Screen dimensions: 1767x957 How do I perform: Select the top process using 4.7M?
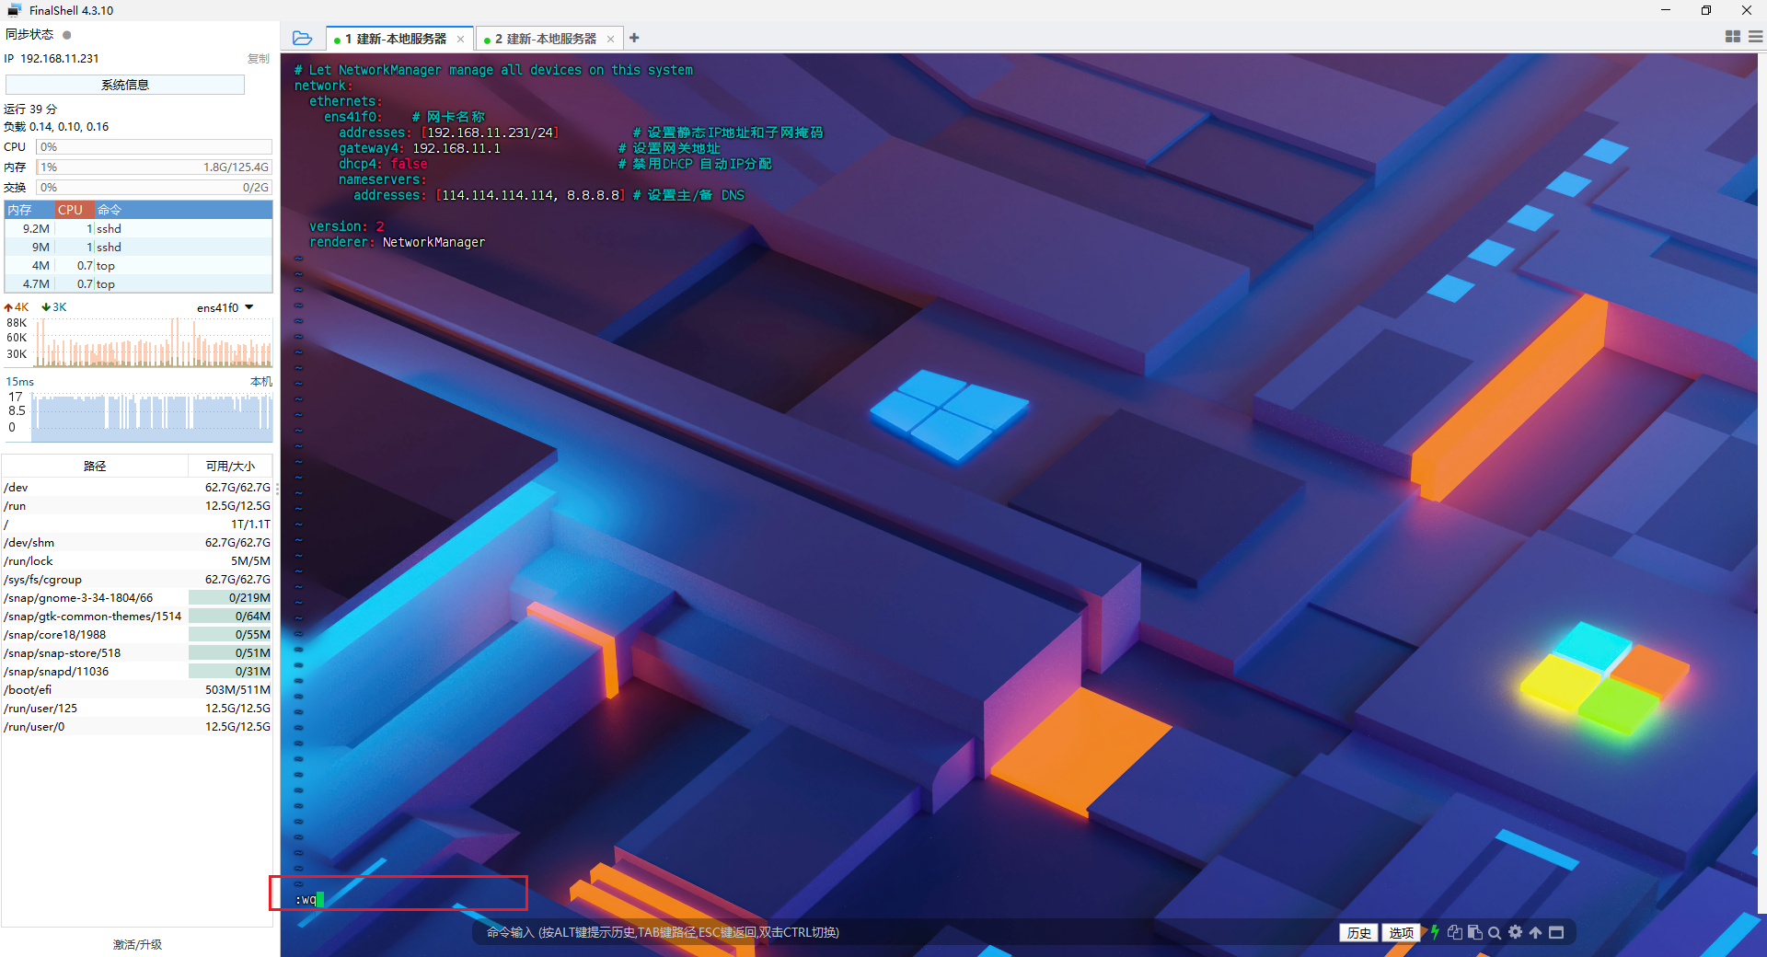click(138, 284)
